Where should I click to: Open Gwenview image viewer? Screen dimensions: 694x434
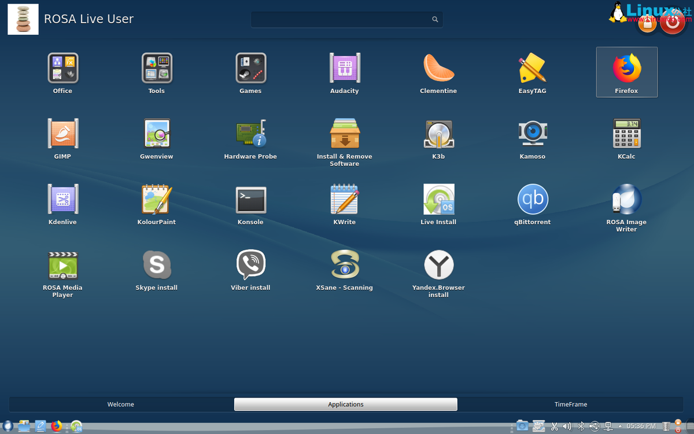click(156, 139)
